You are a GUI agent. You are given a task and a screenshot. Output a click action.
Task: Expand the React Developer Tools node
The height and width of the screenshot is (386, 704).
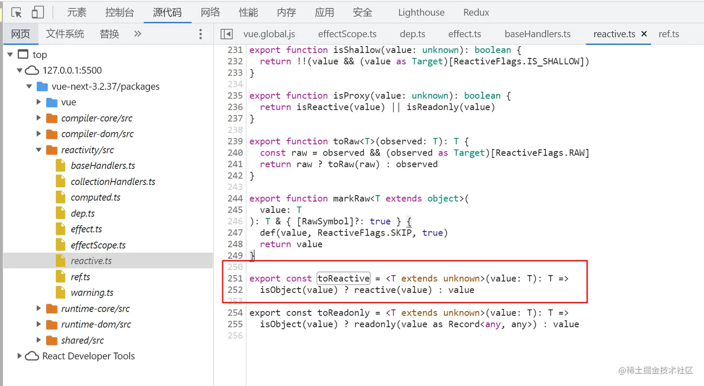pyautogui.click(x=20, y=356)
